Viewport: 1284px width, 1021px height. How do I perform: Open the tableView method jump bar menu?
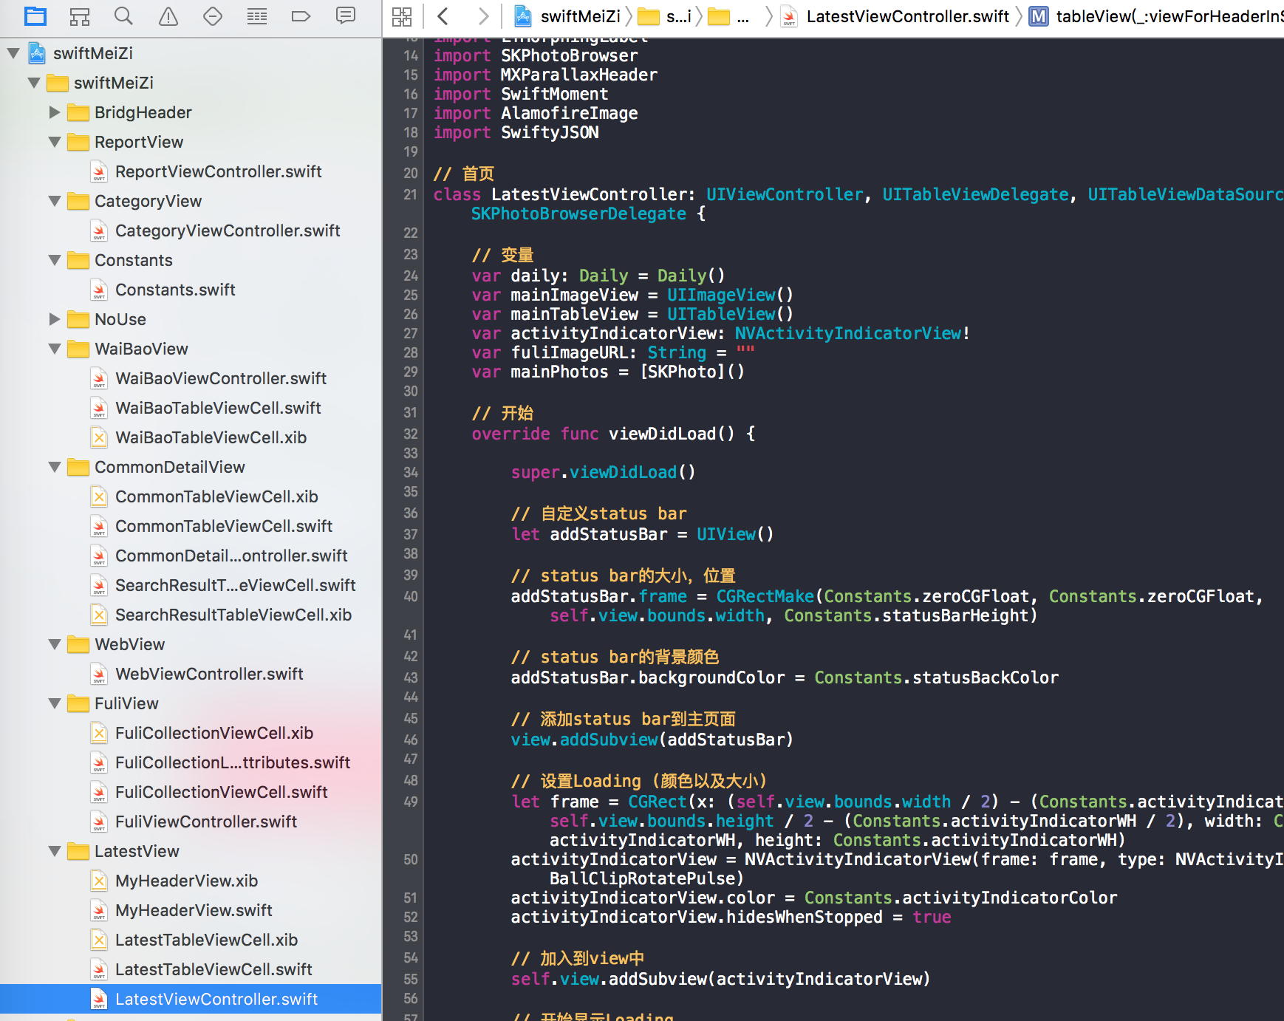coord(1167,16)
